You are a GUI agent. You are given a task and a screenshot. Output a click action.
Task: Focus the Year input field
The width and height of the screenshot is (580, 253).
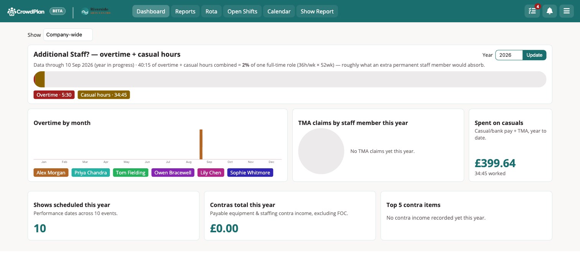509,55
